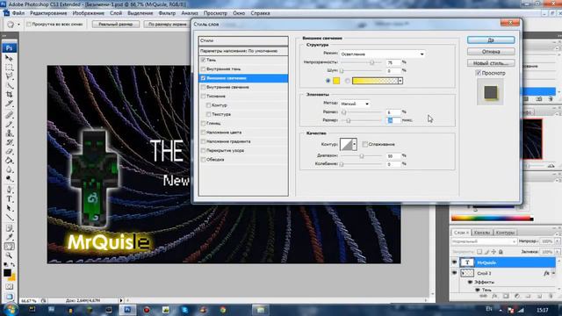Click the yellow glow color swatch
This screenshot has height=316, width=562.
tap(336, 81)
